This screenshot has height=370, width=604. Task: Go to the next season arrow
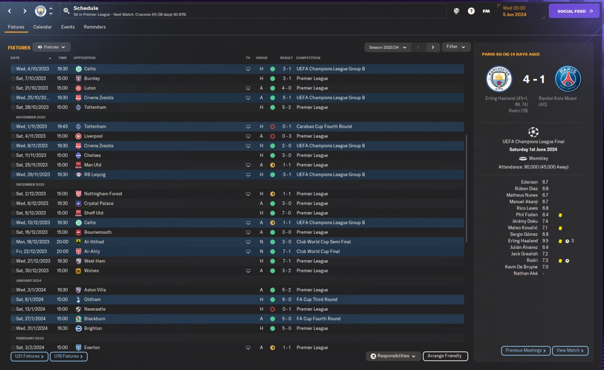[433, 47]
